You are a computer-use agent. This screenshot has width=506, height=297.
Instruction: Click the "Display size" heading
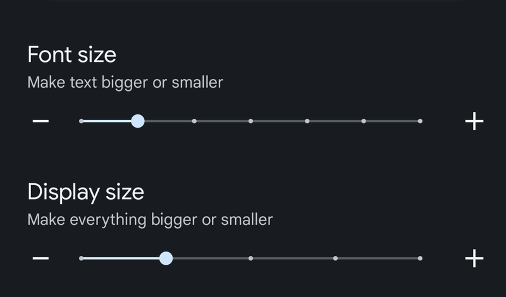click(x=85, y=191)
